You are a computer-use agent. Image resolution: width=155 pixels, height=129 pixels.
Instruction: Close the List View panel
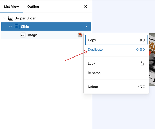pyautogui.click(x=86, y=7)
